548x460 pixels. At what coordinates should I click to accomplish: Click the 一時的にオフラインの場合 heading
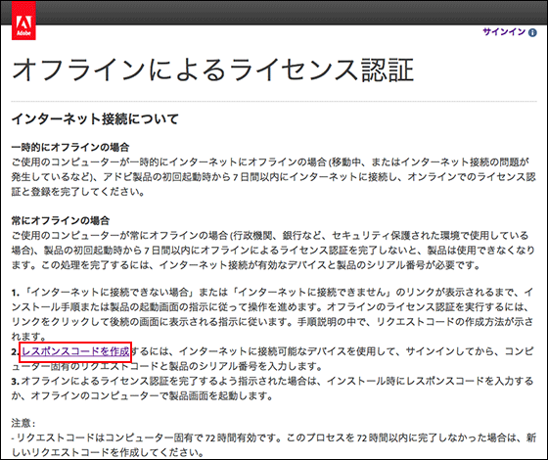[x=70, y=147]
